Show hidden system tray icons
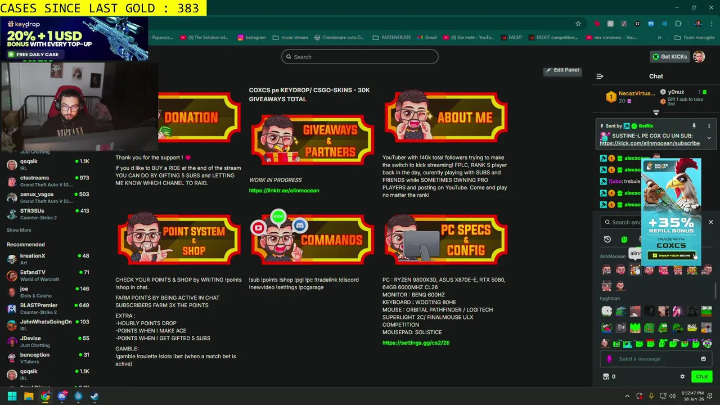The image size is (720, 405). click(628, 396)
